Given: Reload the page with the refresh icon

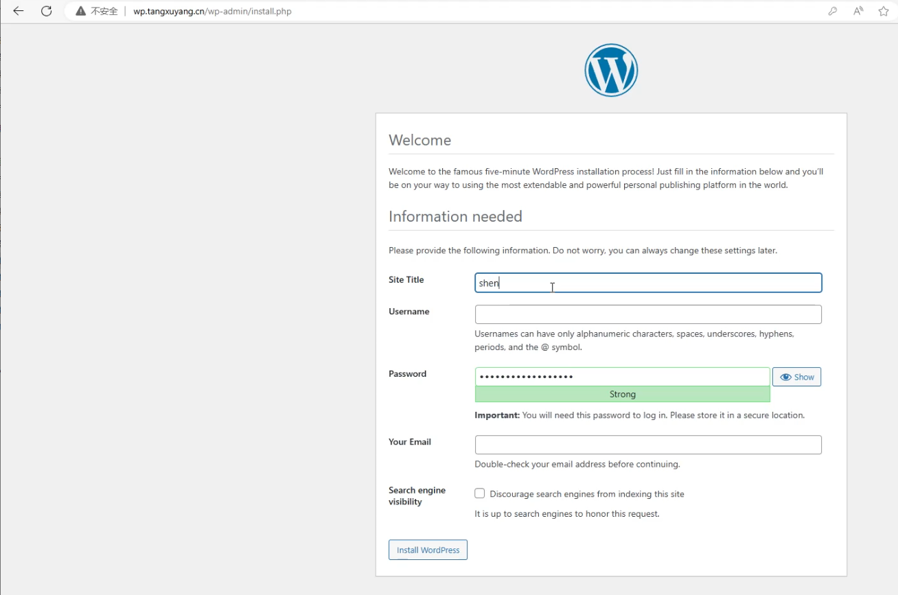Looking at the screenshot, I should pyautogui.click(x=47, y=11).
